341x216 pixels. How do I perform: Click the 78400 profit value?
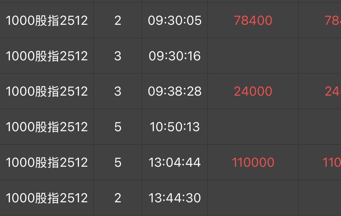pyautogui.click(x=253, y=20)
